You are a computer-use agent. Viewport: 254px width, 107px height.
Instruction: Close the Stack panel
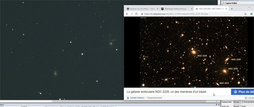click(219, 105)
